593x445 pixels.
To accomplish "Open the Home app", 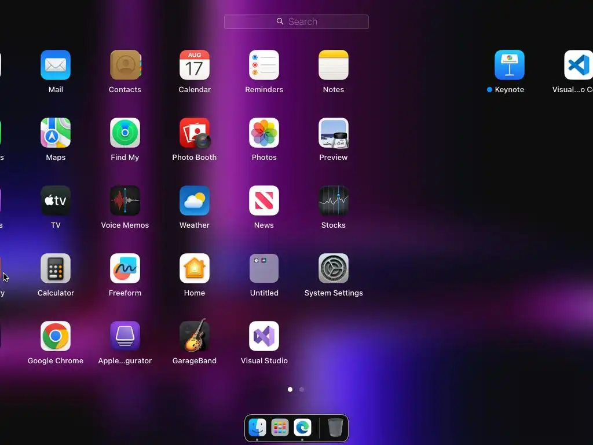I will [195, 268].
